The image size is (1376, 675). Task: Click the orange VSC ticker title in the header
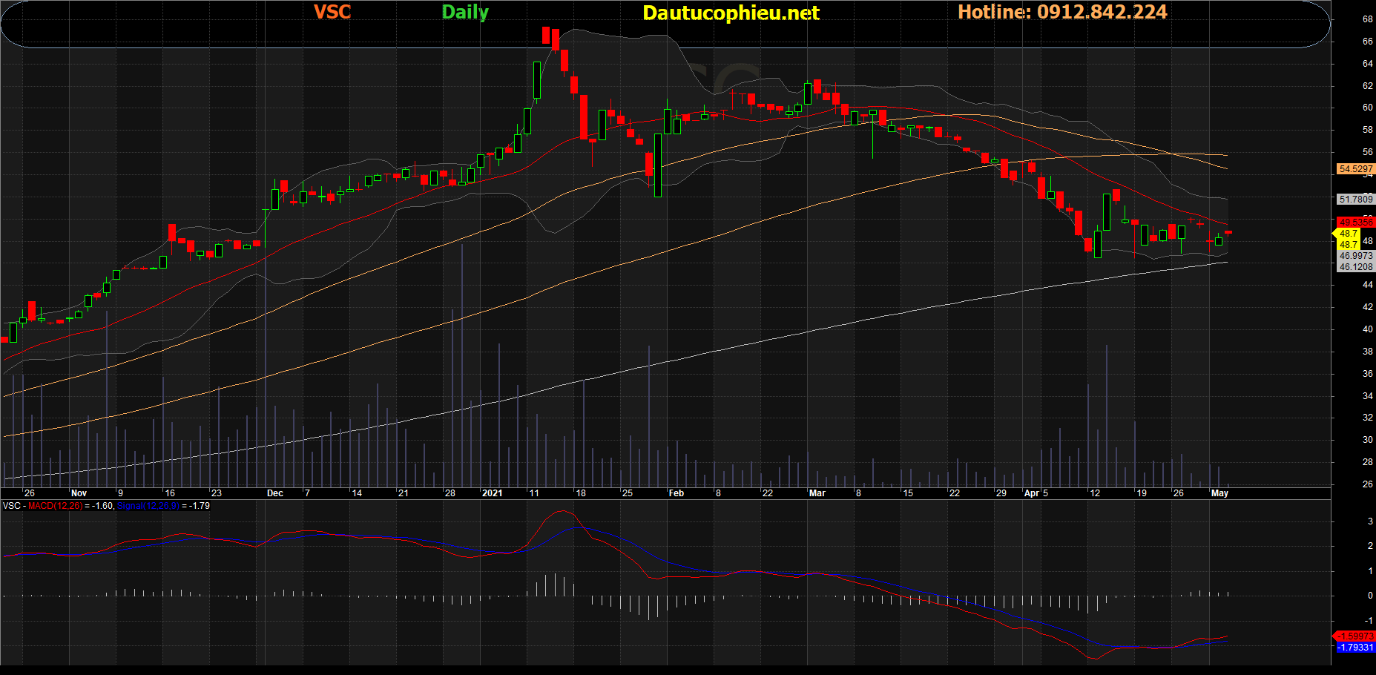click(x=332, y=12)
